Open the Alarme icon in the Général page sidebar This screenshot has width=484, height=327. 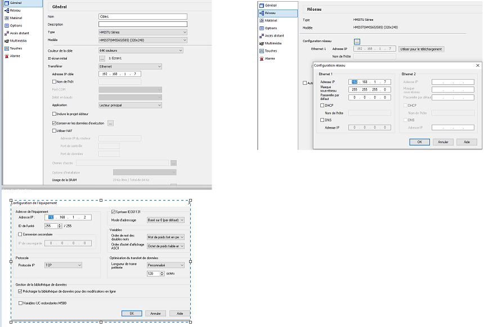tap(6, 56)
